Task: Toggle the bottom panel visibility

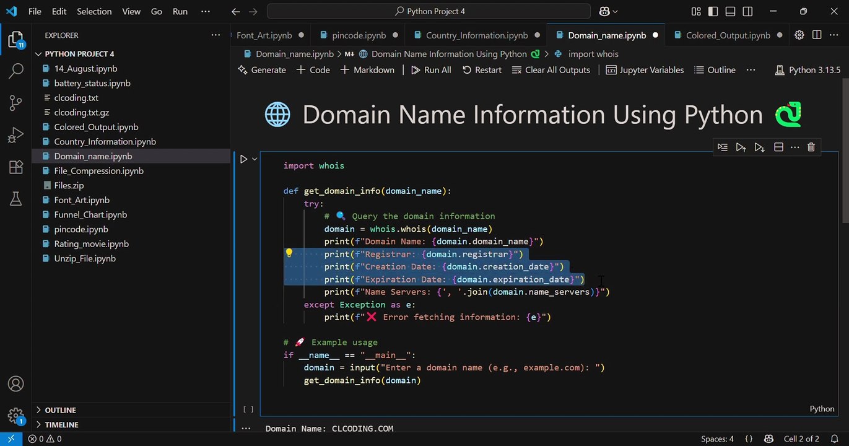Action: [731, 11]
